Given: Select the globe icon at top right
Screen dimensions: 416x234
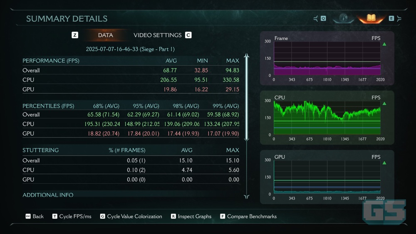Looking at the screenshot, I should (343, 18).
